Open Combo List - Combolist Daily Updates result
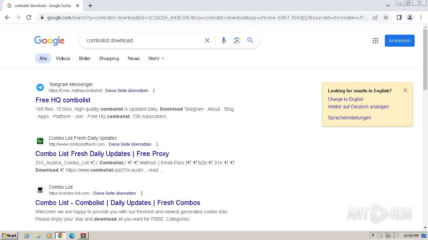Viewport: 428px width, 240px height. 118,203
